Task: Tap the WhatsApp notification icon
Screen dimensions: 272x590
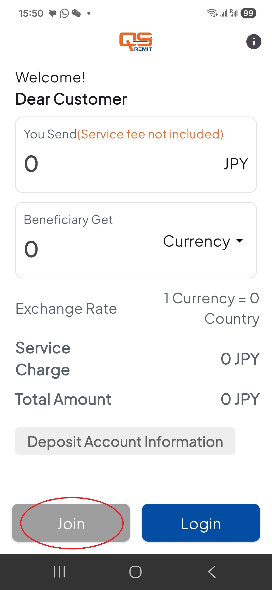Action: [x=64, y=13]
